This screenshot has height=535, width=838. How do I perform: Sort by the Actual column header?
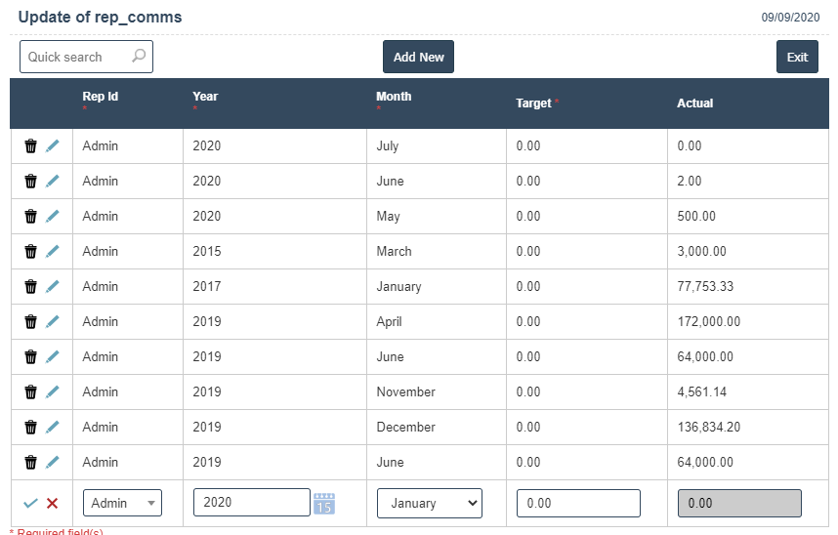pyautogui.click(x=694, y=103)
